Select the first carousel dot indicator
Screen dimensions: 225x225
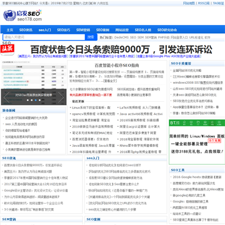[x=27, y=100]
